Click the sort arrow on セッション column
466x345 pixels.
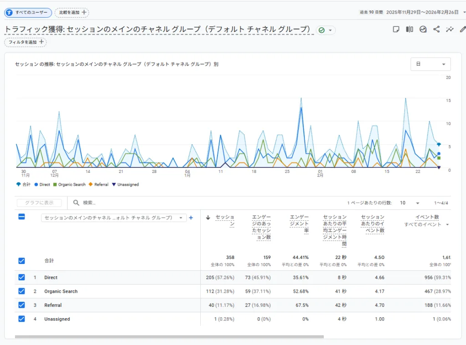[208, 218]
